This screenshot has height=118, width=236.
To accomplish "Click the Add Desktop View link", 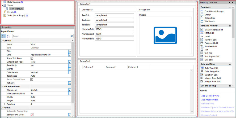I will pyautogui.click(x=210, y=96).
